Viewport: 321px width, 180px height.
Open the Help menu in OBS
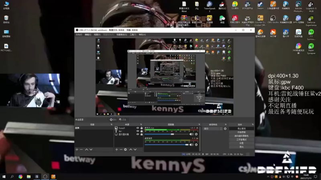pyautogui.click(x=142, y=35)
